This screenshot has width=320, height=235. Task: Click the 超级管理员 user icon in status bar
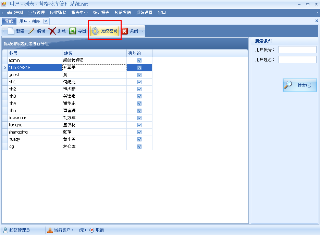pyautogui.click(x=5, y=230)
